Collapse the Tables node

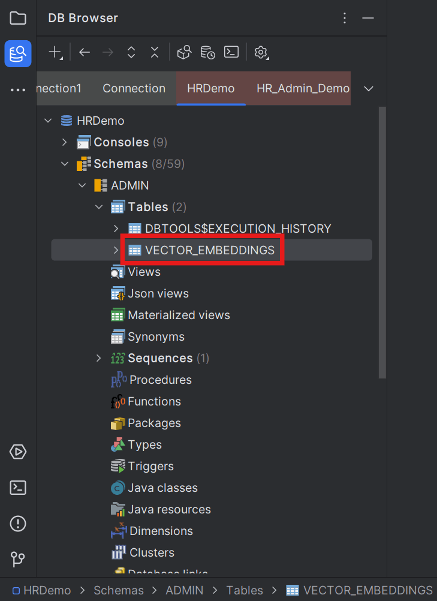[x=99, y=207]
